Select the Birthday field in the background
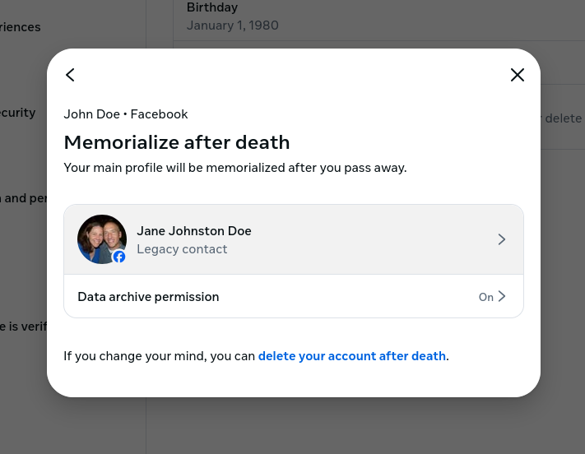 point(212,7)
